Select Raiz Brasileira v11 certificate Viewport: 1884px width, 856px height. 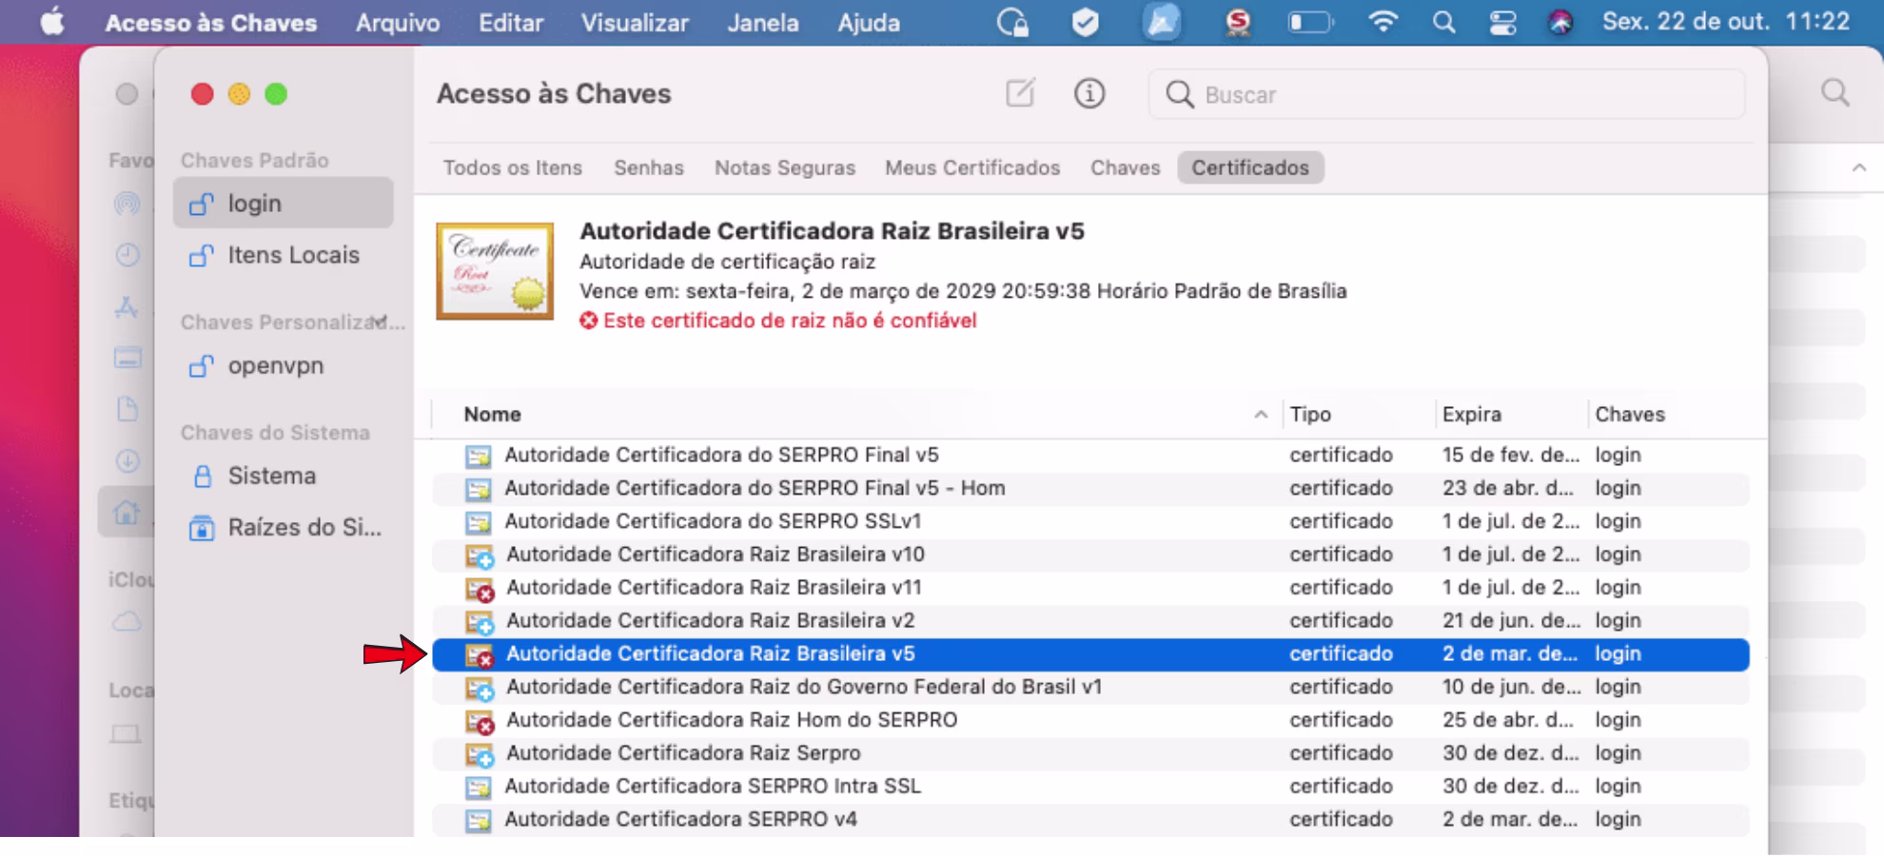click(1090, 588)
